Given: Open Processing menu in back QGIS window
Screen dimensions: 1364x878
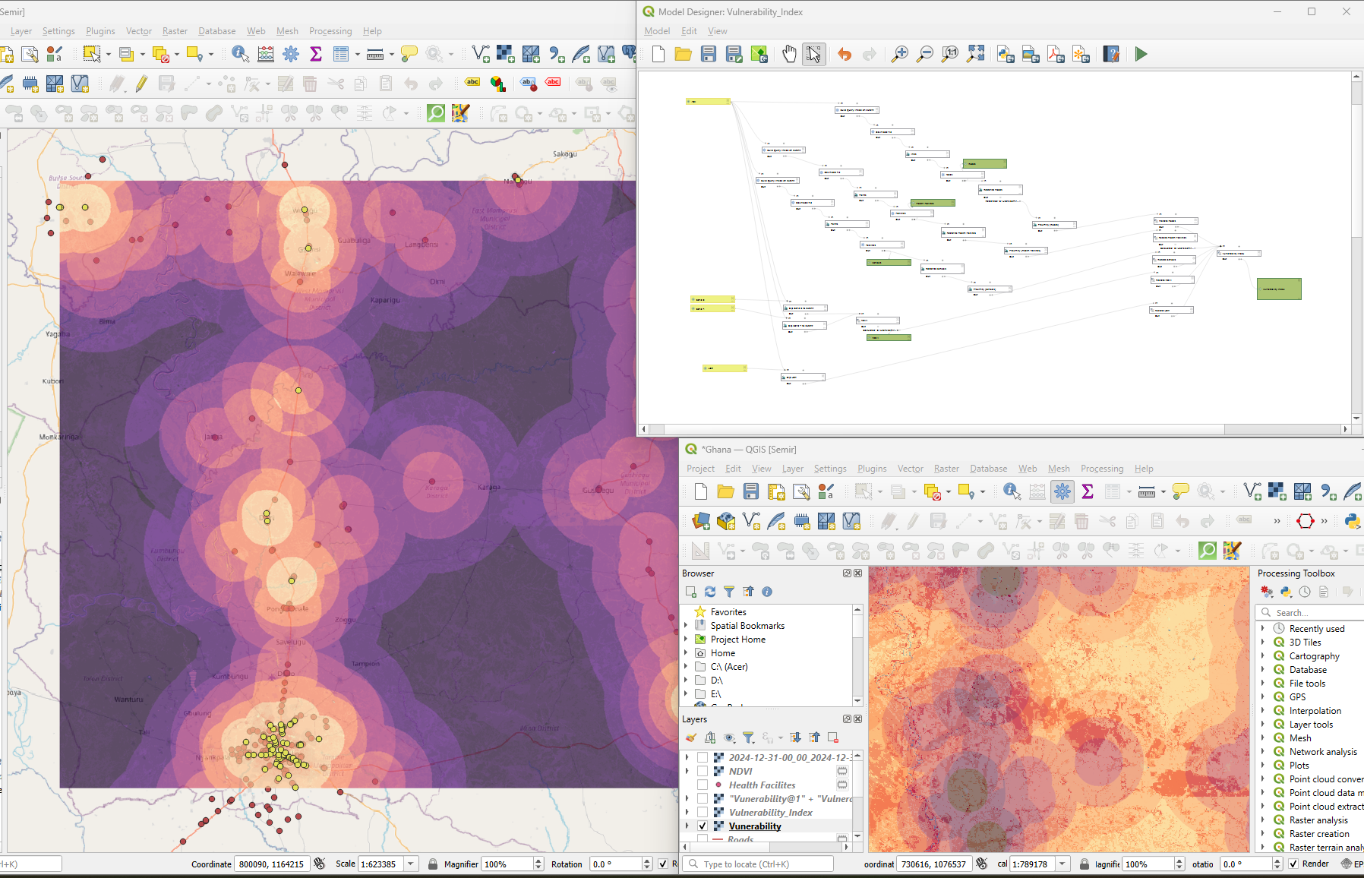Looking at the screenshot, I should click(330, 31).
